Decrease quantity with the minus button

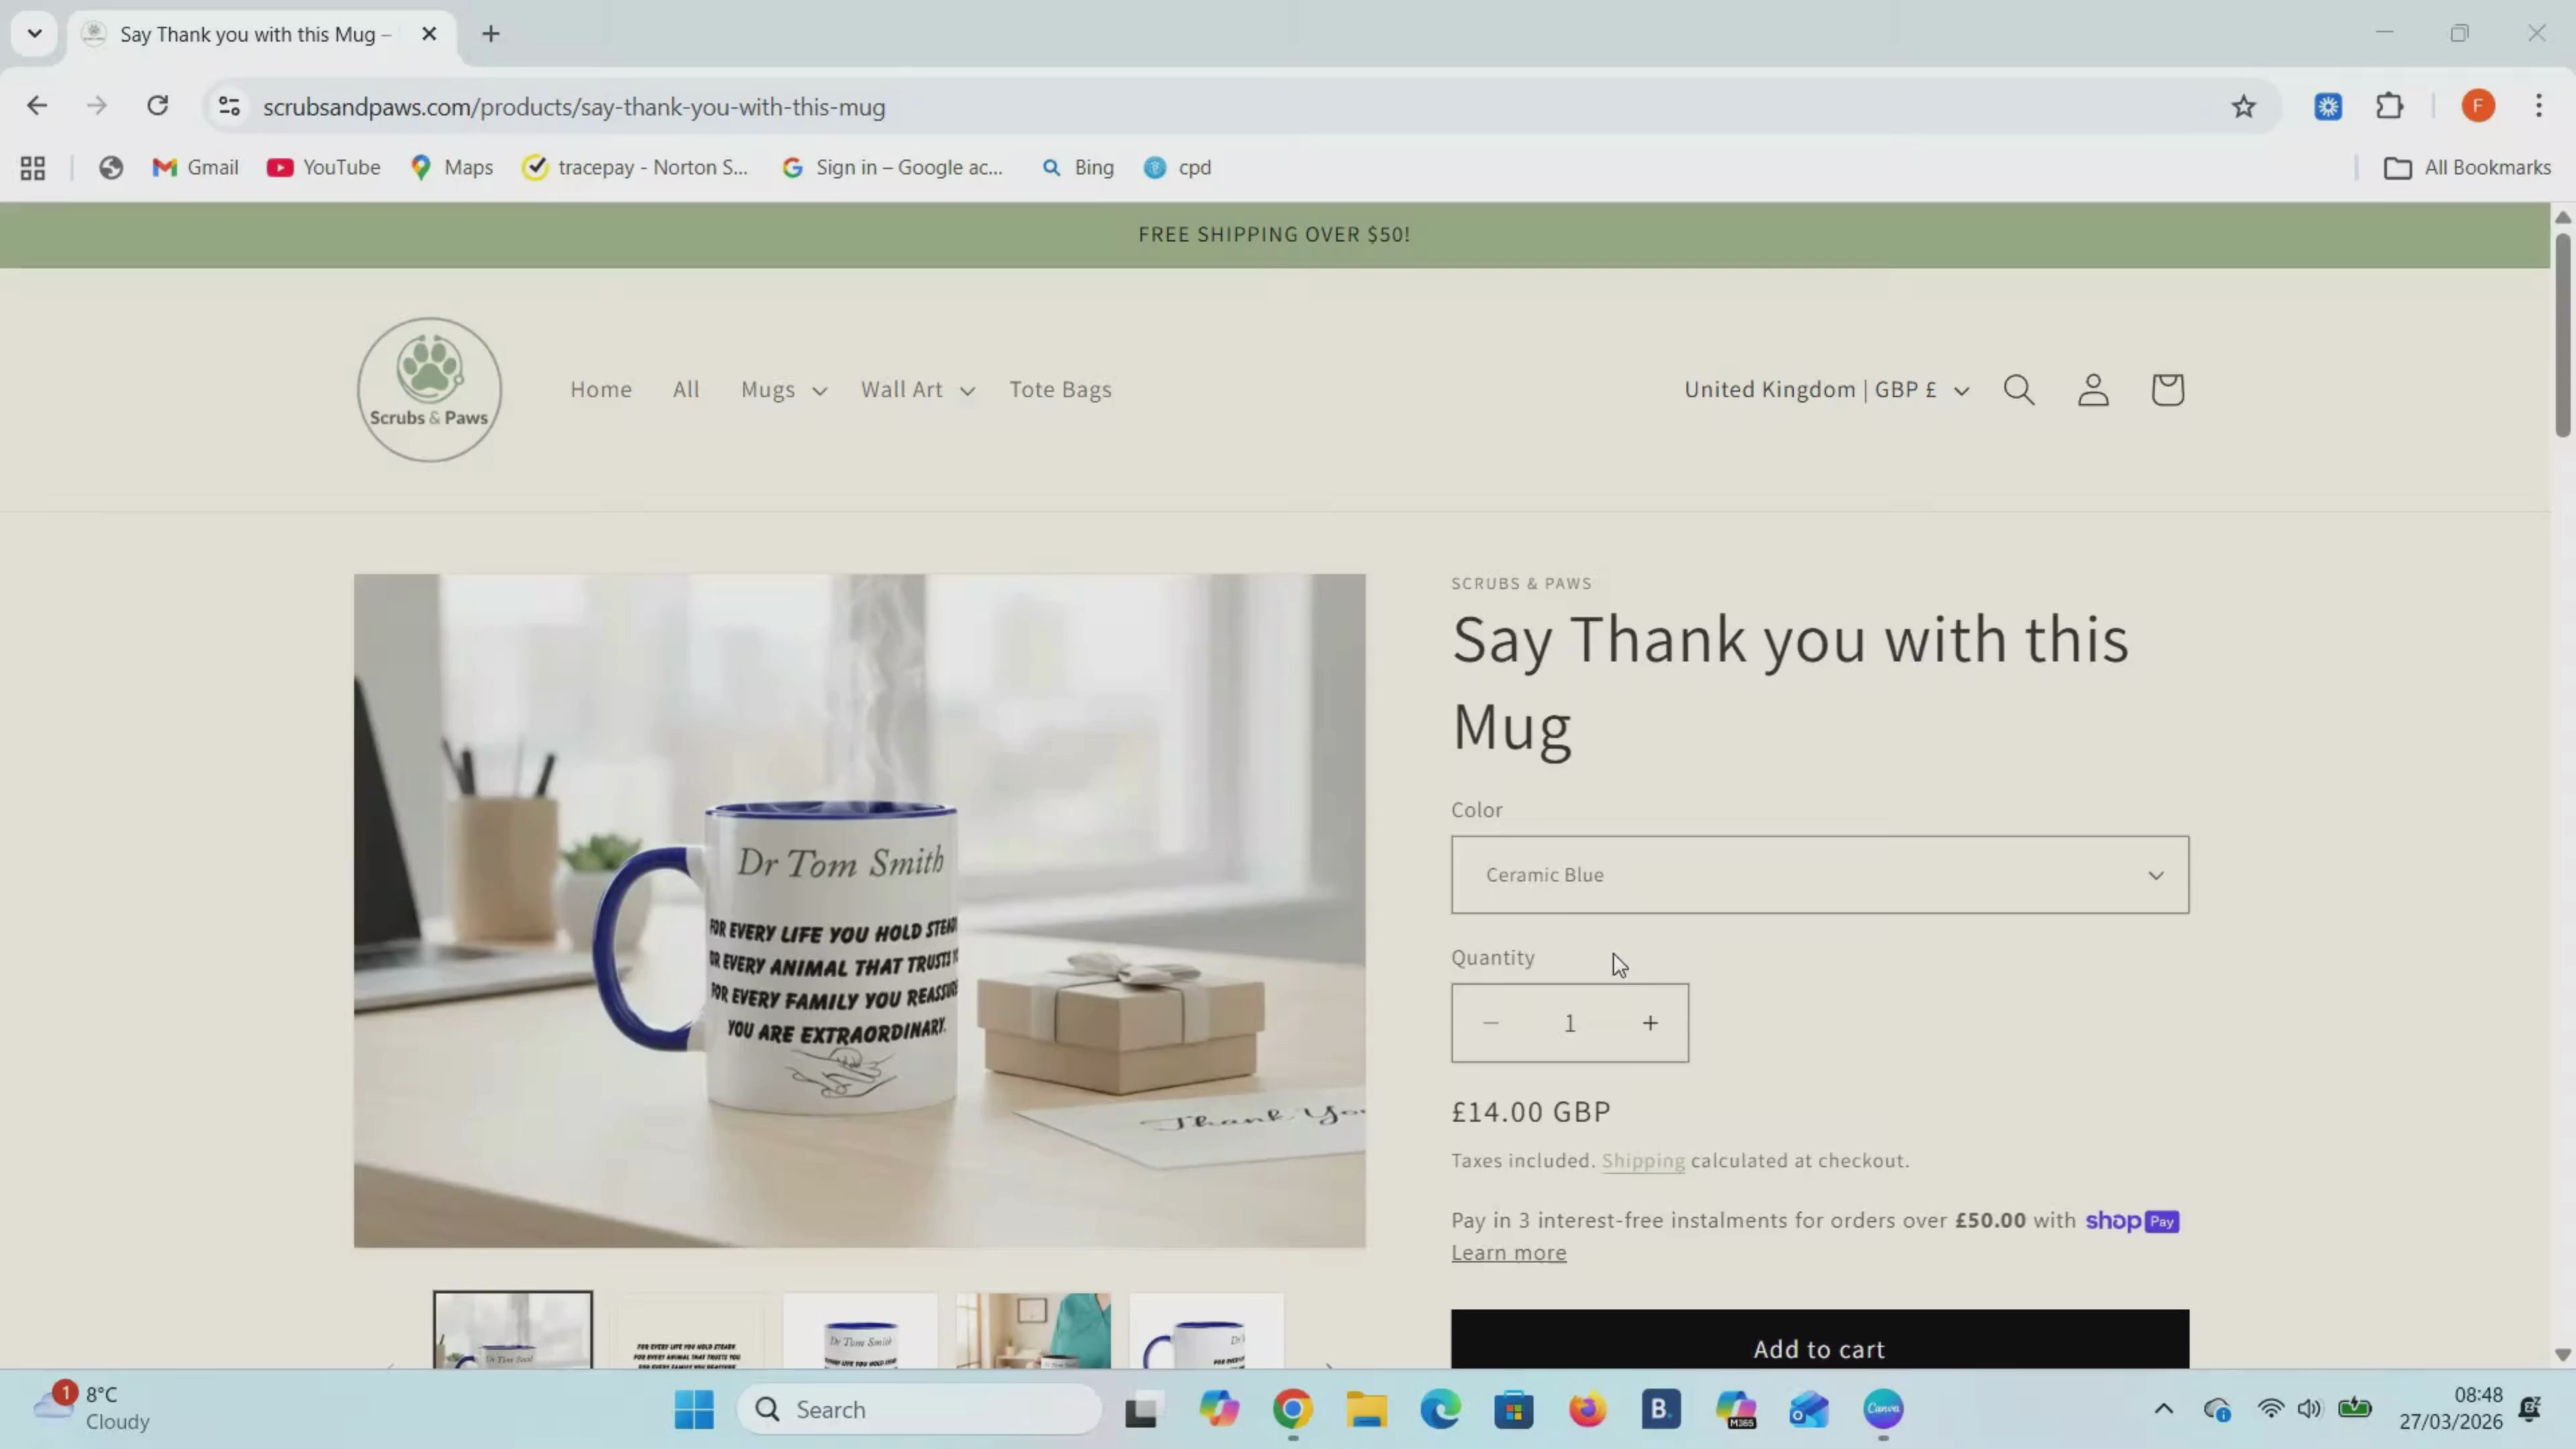point(1491,1023)
